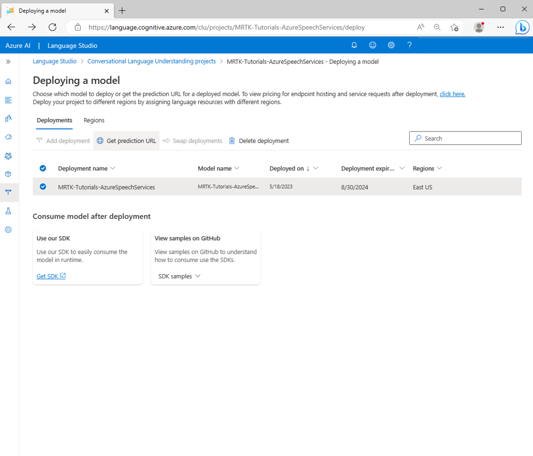Expand the left navigation pane
This screenshot has height=456, width=533.
(8, 62)
